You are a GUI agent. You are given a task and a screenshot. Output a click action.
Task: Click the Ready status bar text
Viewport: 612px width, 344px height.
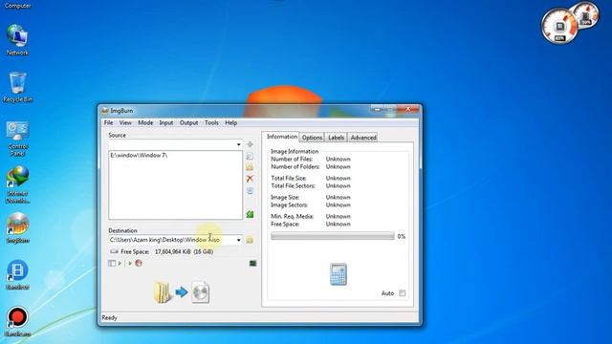pos(109,318)
